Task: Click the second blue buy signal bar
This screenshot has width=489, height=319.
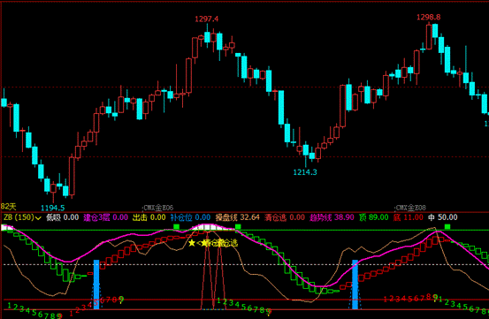Action: pyautogui.click(x=355, y=285)
